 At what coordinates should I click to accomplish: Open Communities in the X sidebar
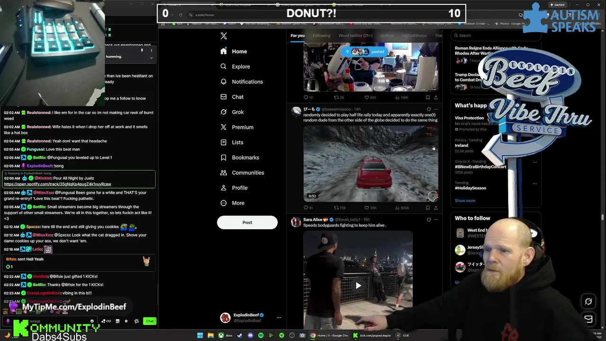coord(242,172)
